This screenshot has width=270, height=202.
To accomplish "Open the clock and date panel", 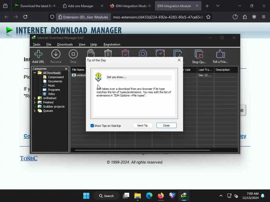I will (250, 196).
